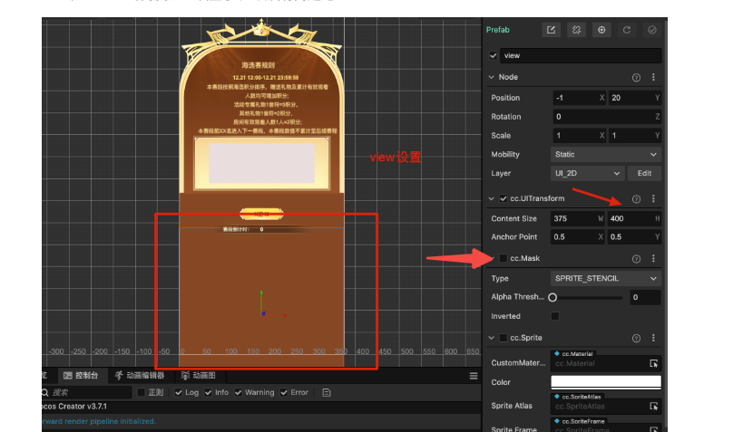This screenshot has height=432, width=743.
Task: Click the Position Y field
Action: coord(634,98)
